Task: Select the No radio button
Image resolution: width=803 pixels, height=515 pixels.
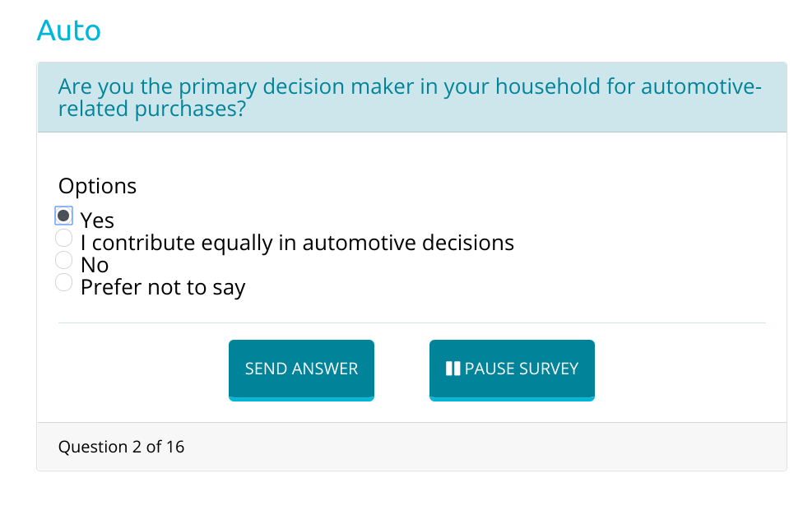Action: click(63, 260)
